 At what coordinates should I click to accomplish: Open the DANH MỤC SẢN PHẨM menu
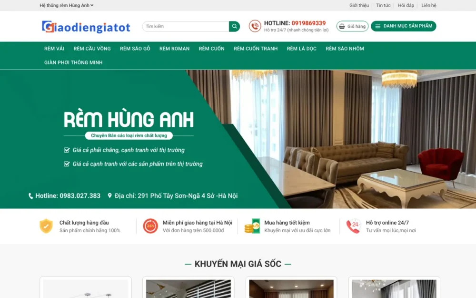click(404, 26)
